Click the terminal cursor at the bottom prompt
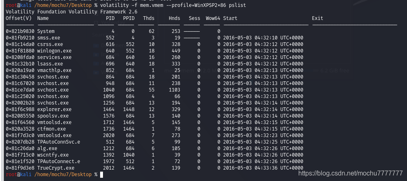407x181 pixels. click(x=101, y=174)
